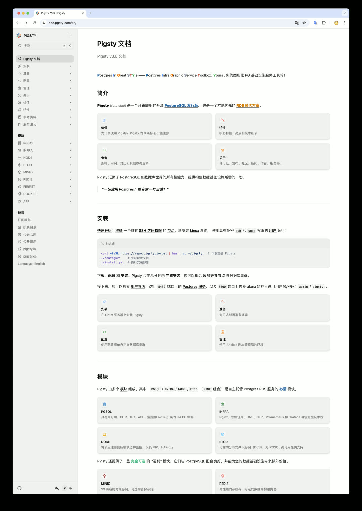
Task: Switch to light theme with sun icon
Action: 65,488
